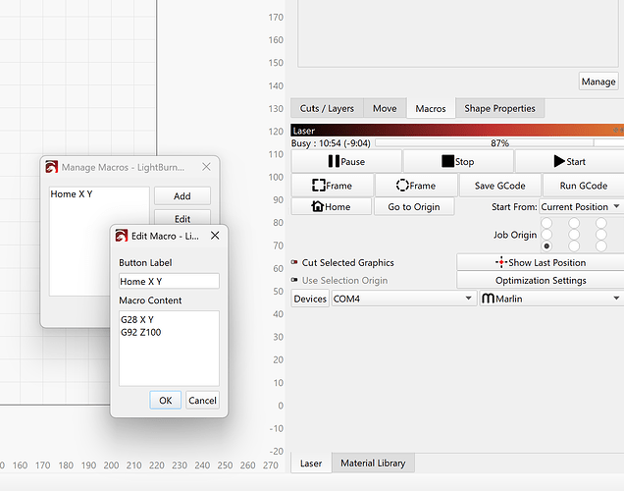Screen dimensions: 624x491
Task: Select bottom-left Job Origin radio button
Action: 546,246
